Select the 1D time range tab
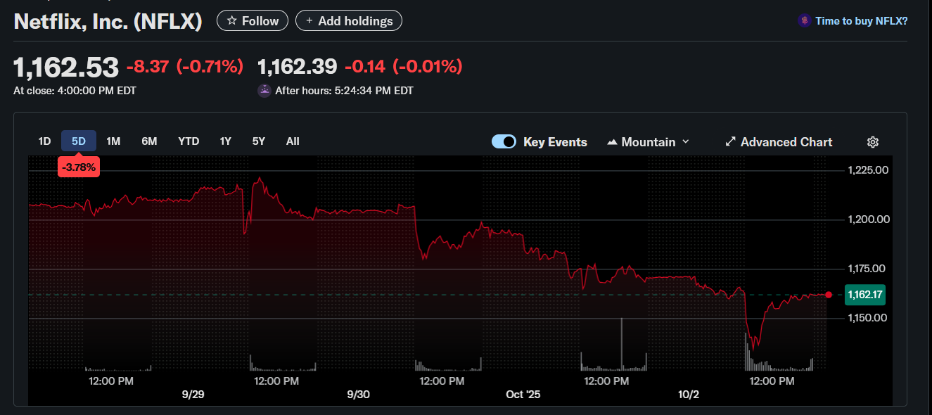 click(x=44, y=141)
